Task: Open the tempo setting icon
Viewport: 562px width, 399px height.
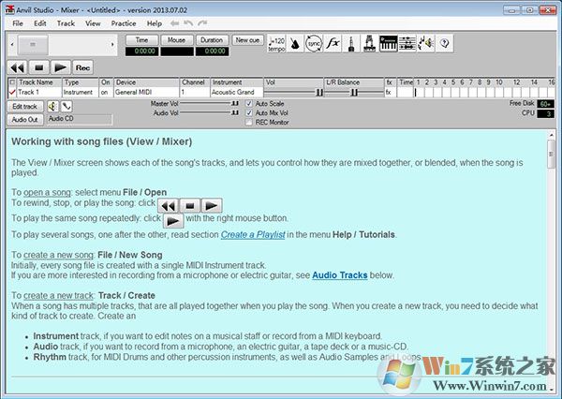Action: coord(276,44)
